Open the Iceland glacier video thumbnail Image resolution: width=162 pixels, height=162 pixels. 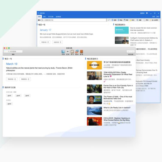tap(94, 111)
